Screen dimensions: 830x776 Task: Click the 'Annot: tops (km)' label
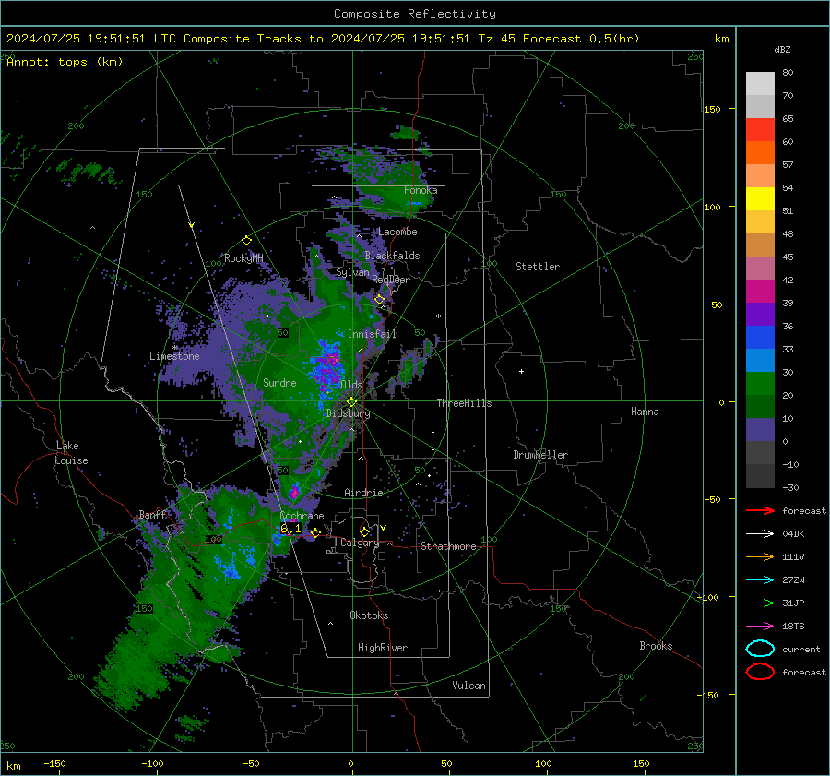(x=65, y=62)
